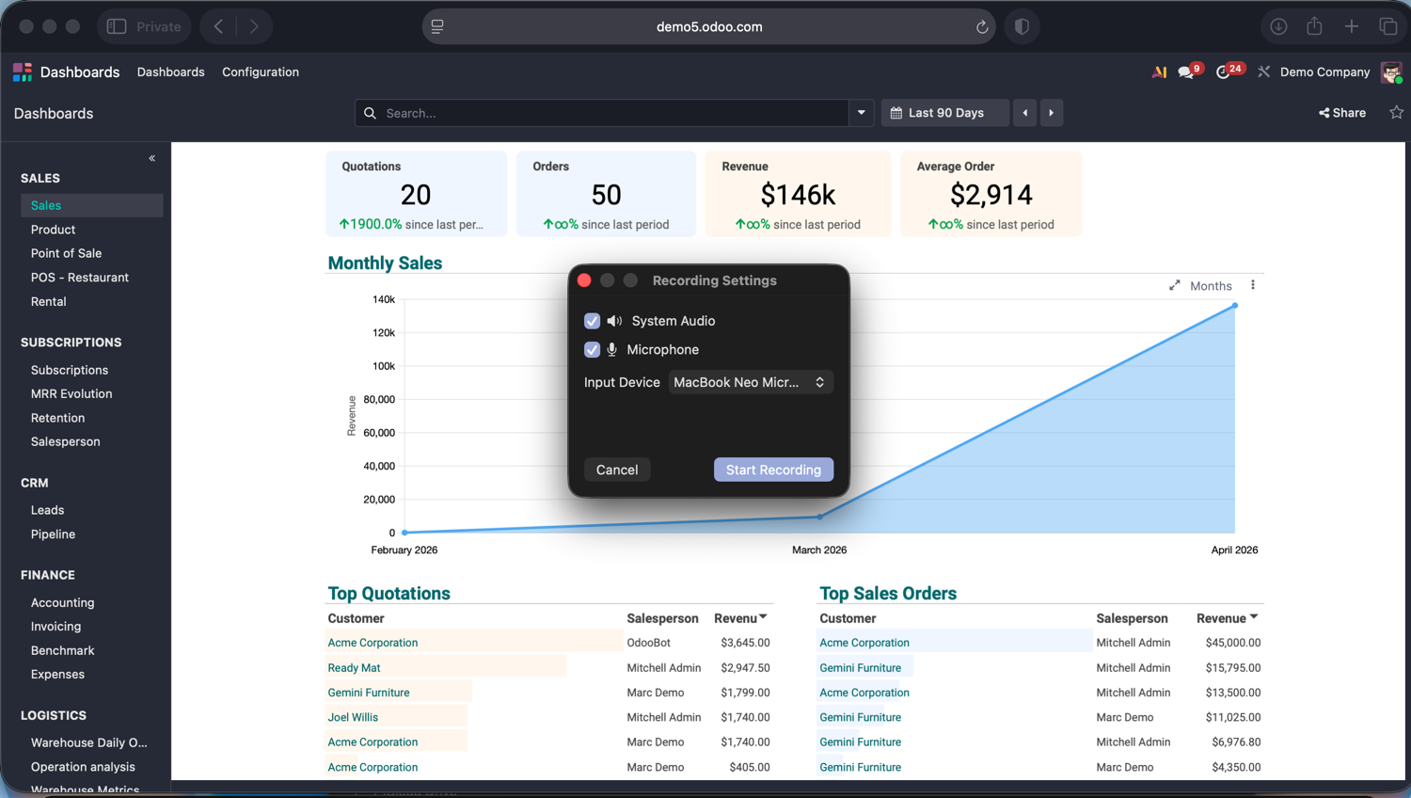The image size is (1411, 798).
Task: Open Joel Willis in Top Quotations
Action: [x=353, y=717]
